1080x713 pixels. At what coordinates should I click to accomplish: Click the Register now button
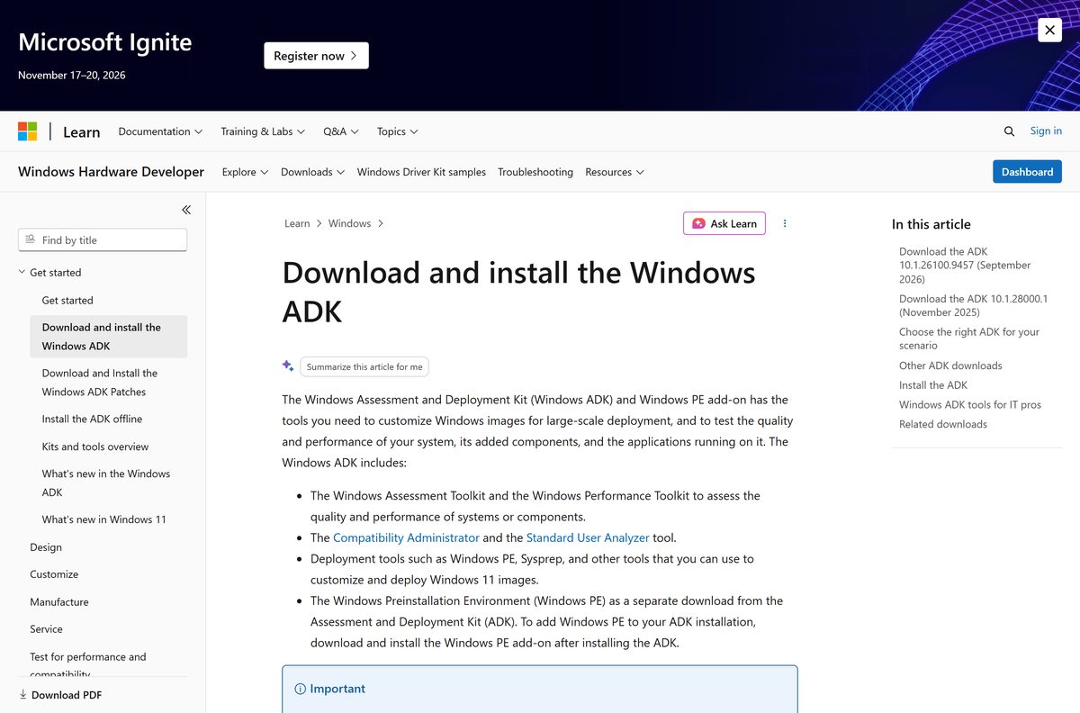pos(316,56)
